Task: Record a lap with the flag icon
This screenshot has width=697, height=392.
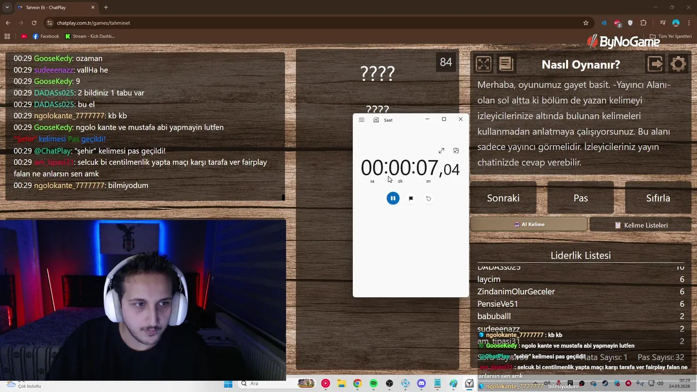Action: click(411, 199)
